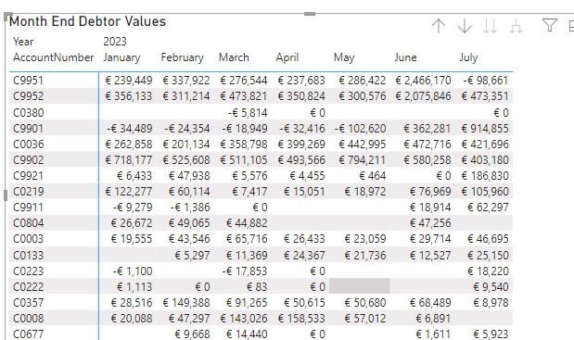The image size is (574, 340).
Task: Click the focus mode icon at right edge
Action: 571,26
